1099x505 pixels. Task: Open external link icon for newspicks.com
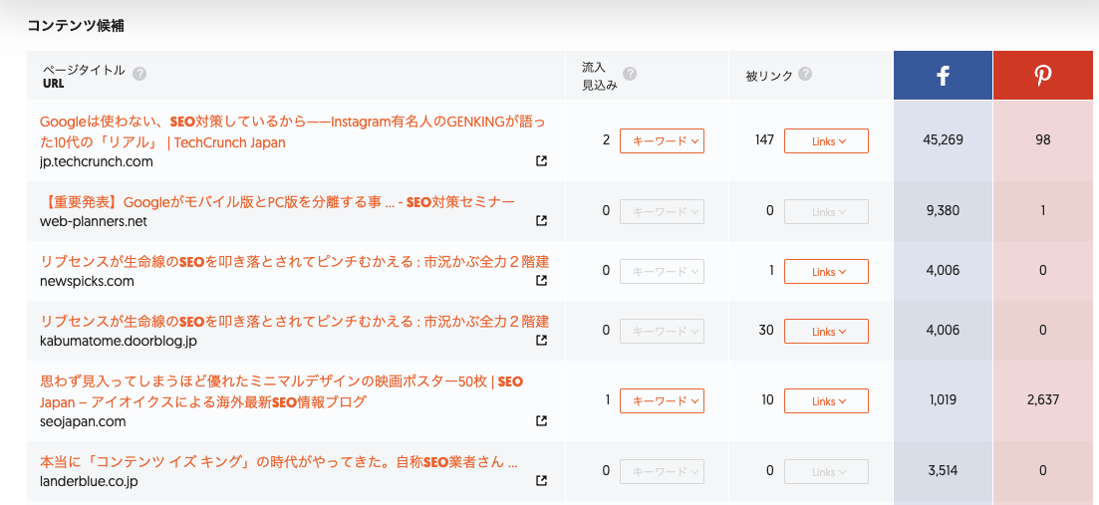coord(541,280)
